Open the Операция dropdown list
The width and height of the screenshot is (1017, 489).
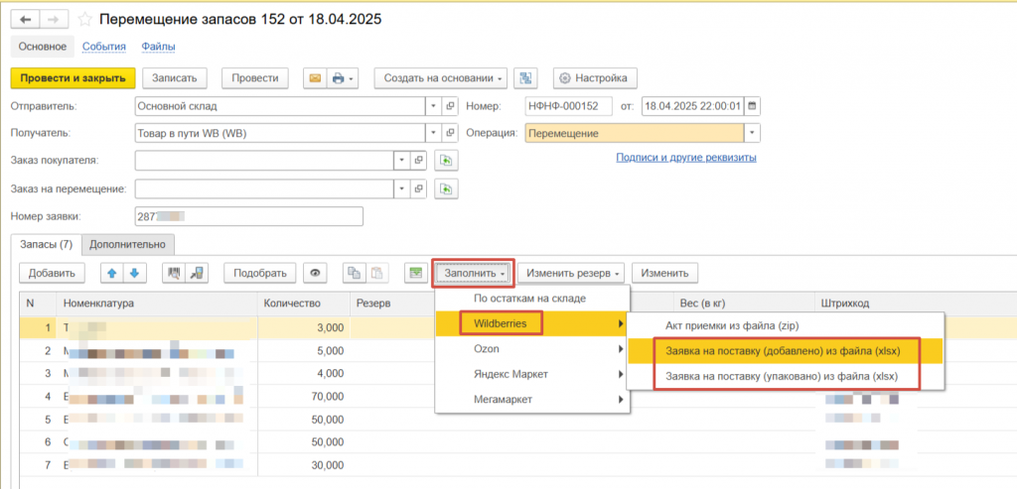pyautogui.click(x=752, y=133)
